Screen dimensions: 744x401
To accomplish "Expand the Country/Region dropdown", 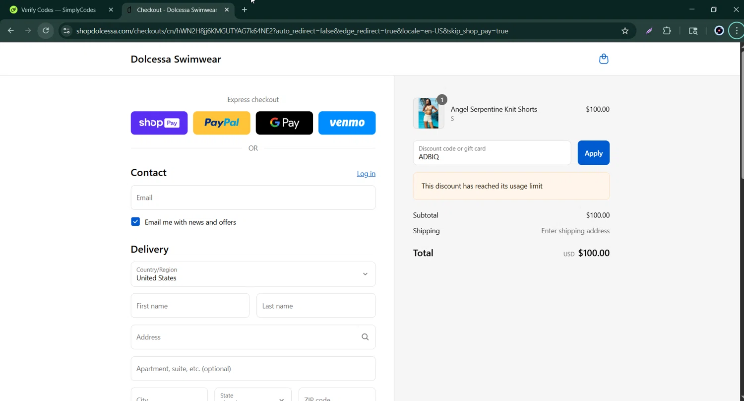I will click(253, 274).
